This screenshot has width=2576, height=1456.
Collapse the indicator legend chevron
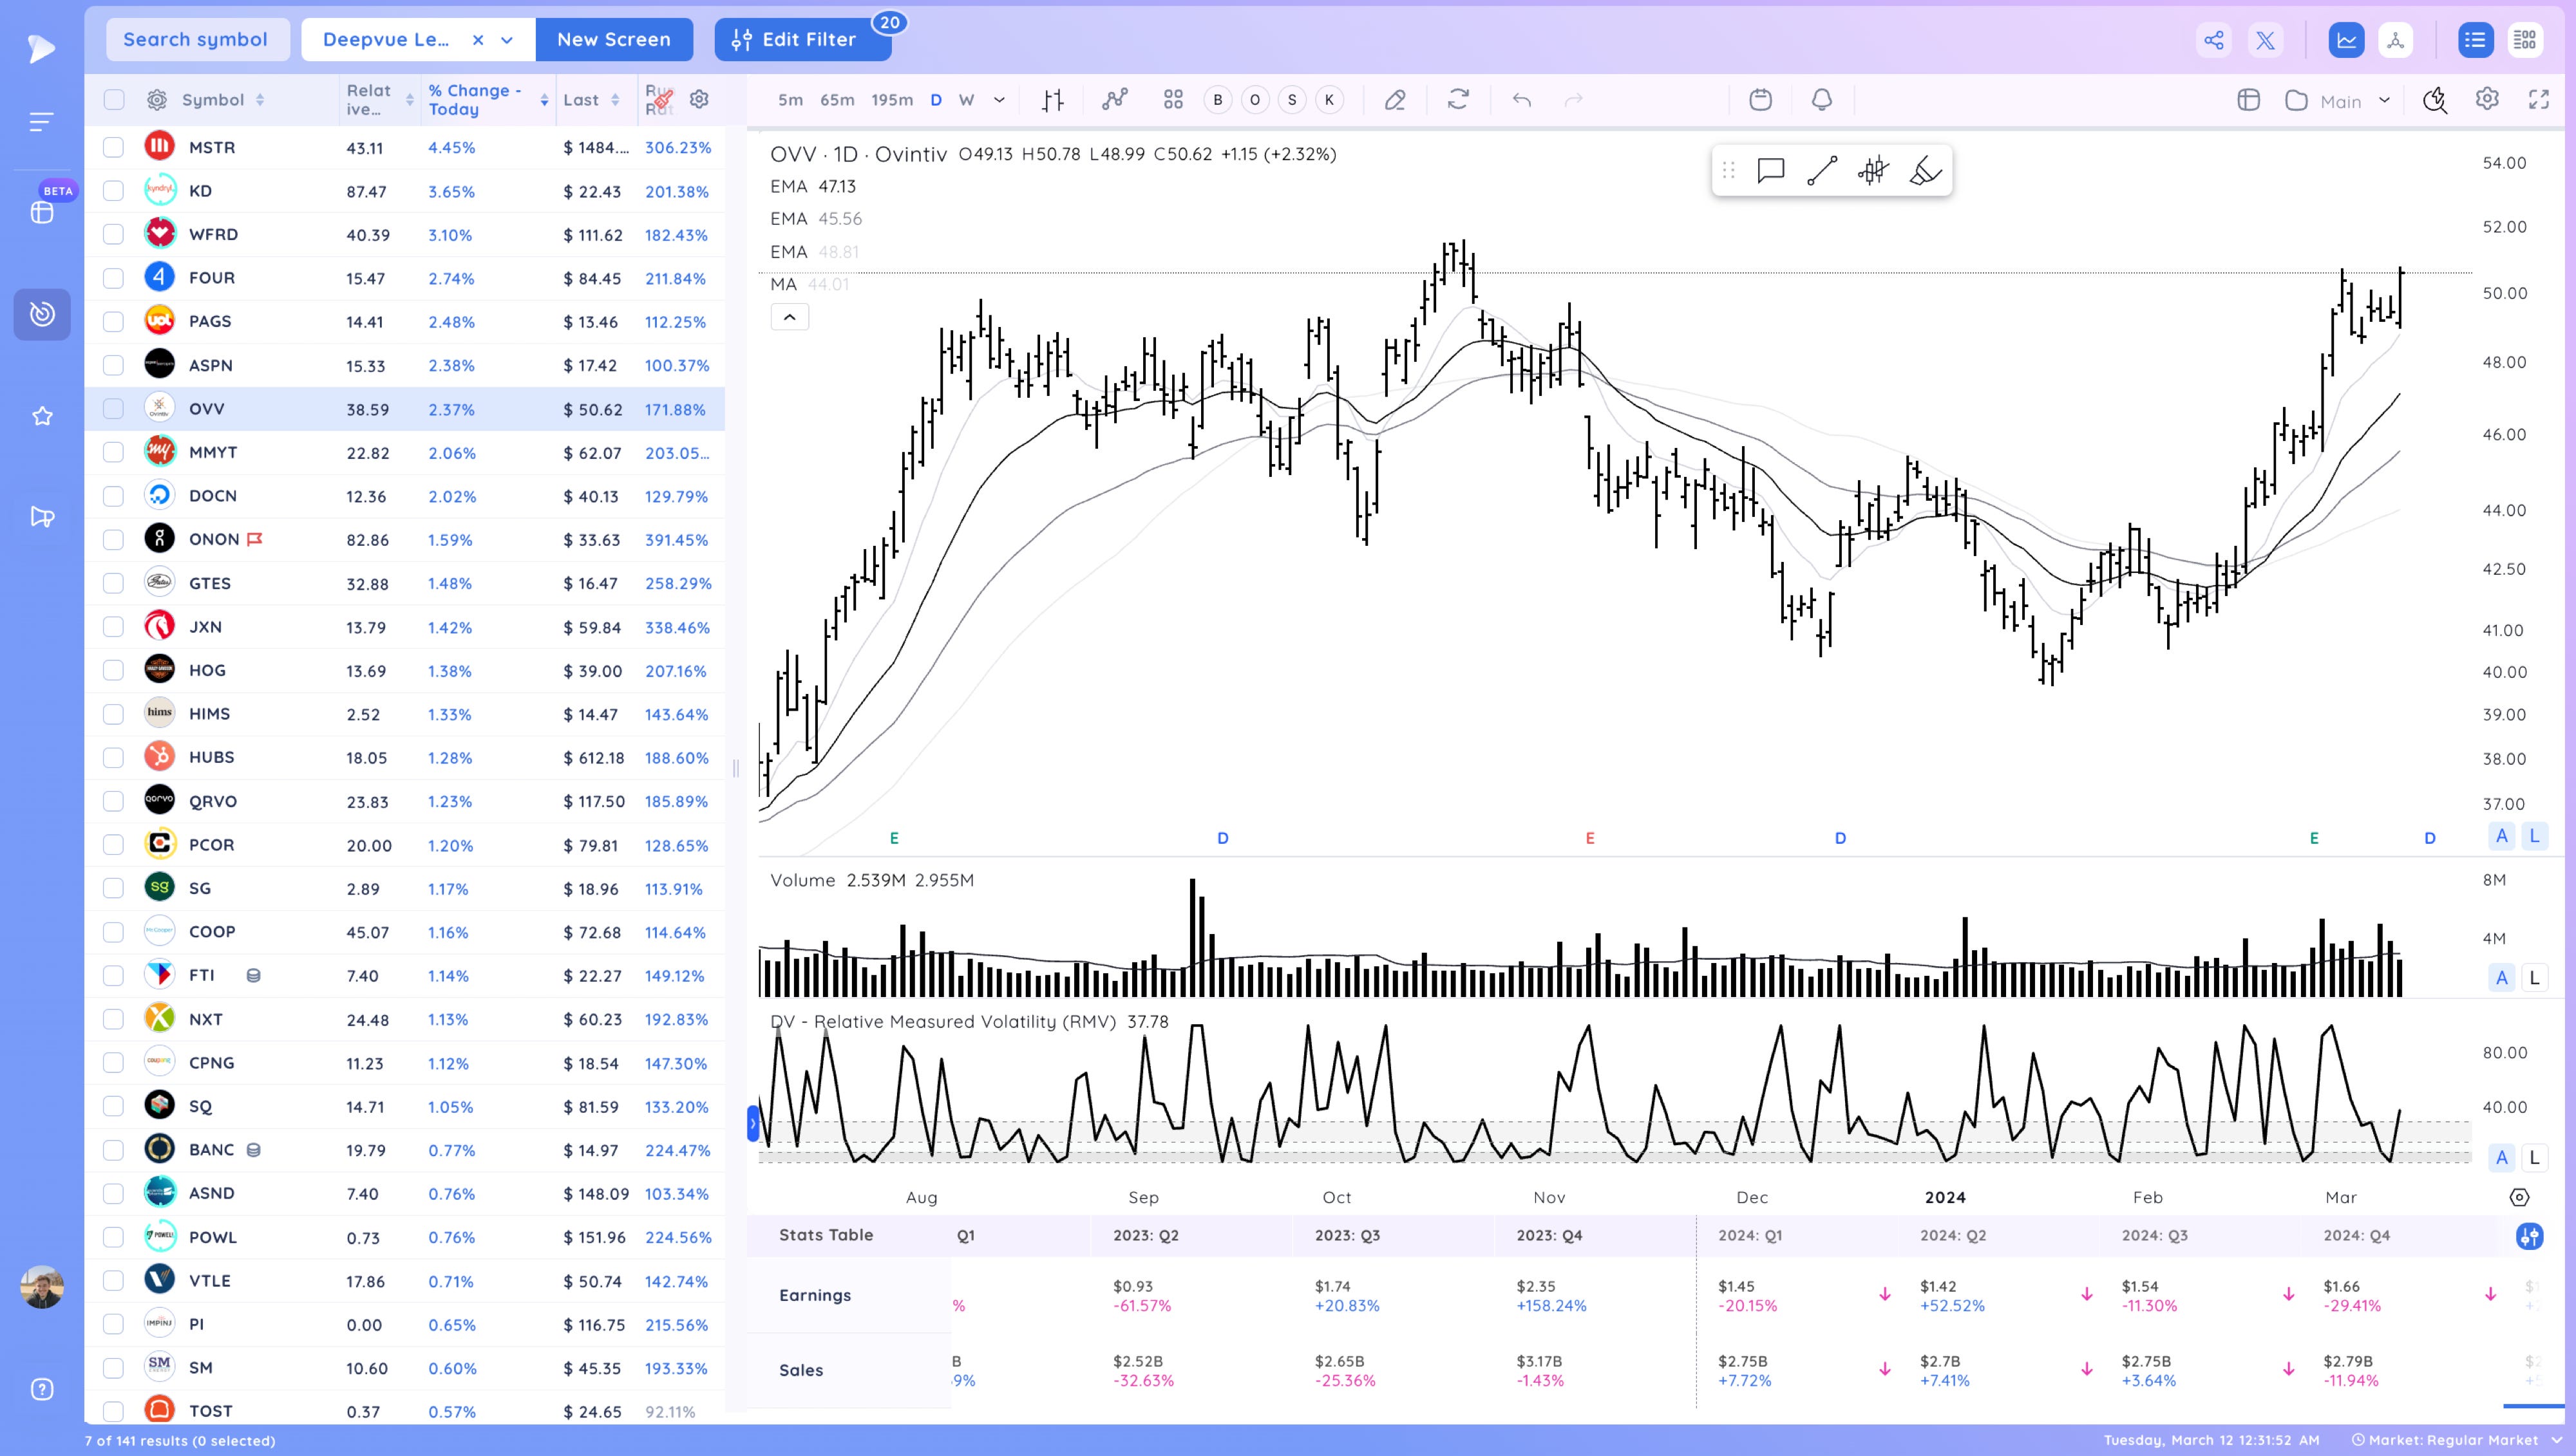coord(790,317)
